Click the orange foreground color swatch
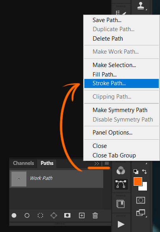This screenshot has height=232, width=160. pos(138,181)
